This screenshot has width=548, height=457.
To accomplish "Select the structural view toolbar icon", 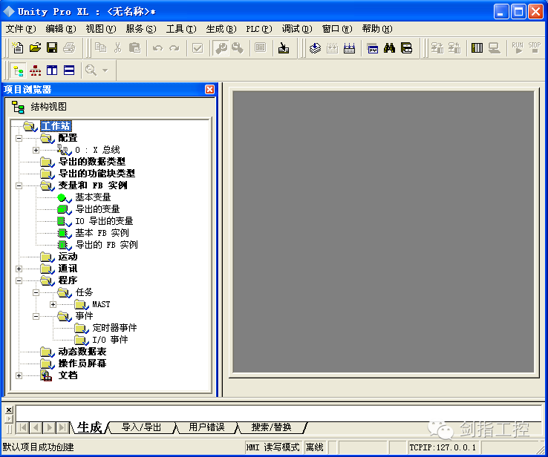I will coord(18,71).
